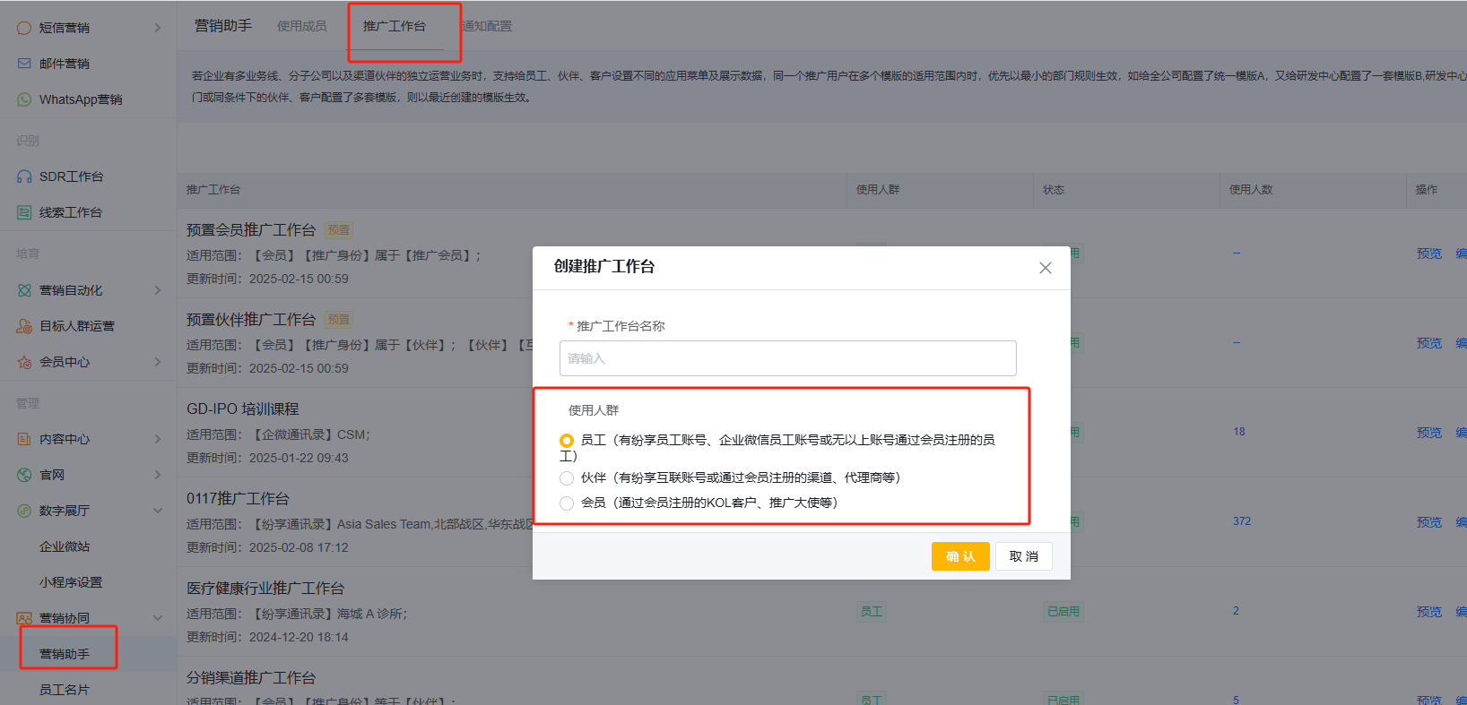Click the 确认 button

[960, 556]
